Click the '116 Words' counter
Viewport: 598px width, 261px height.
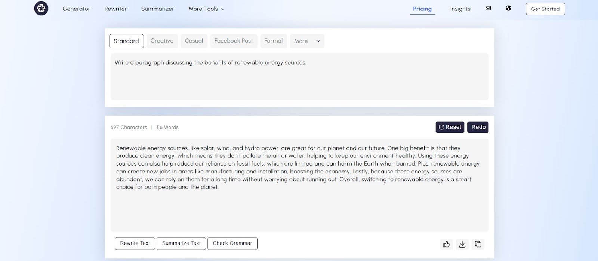[x=167, y=127]
